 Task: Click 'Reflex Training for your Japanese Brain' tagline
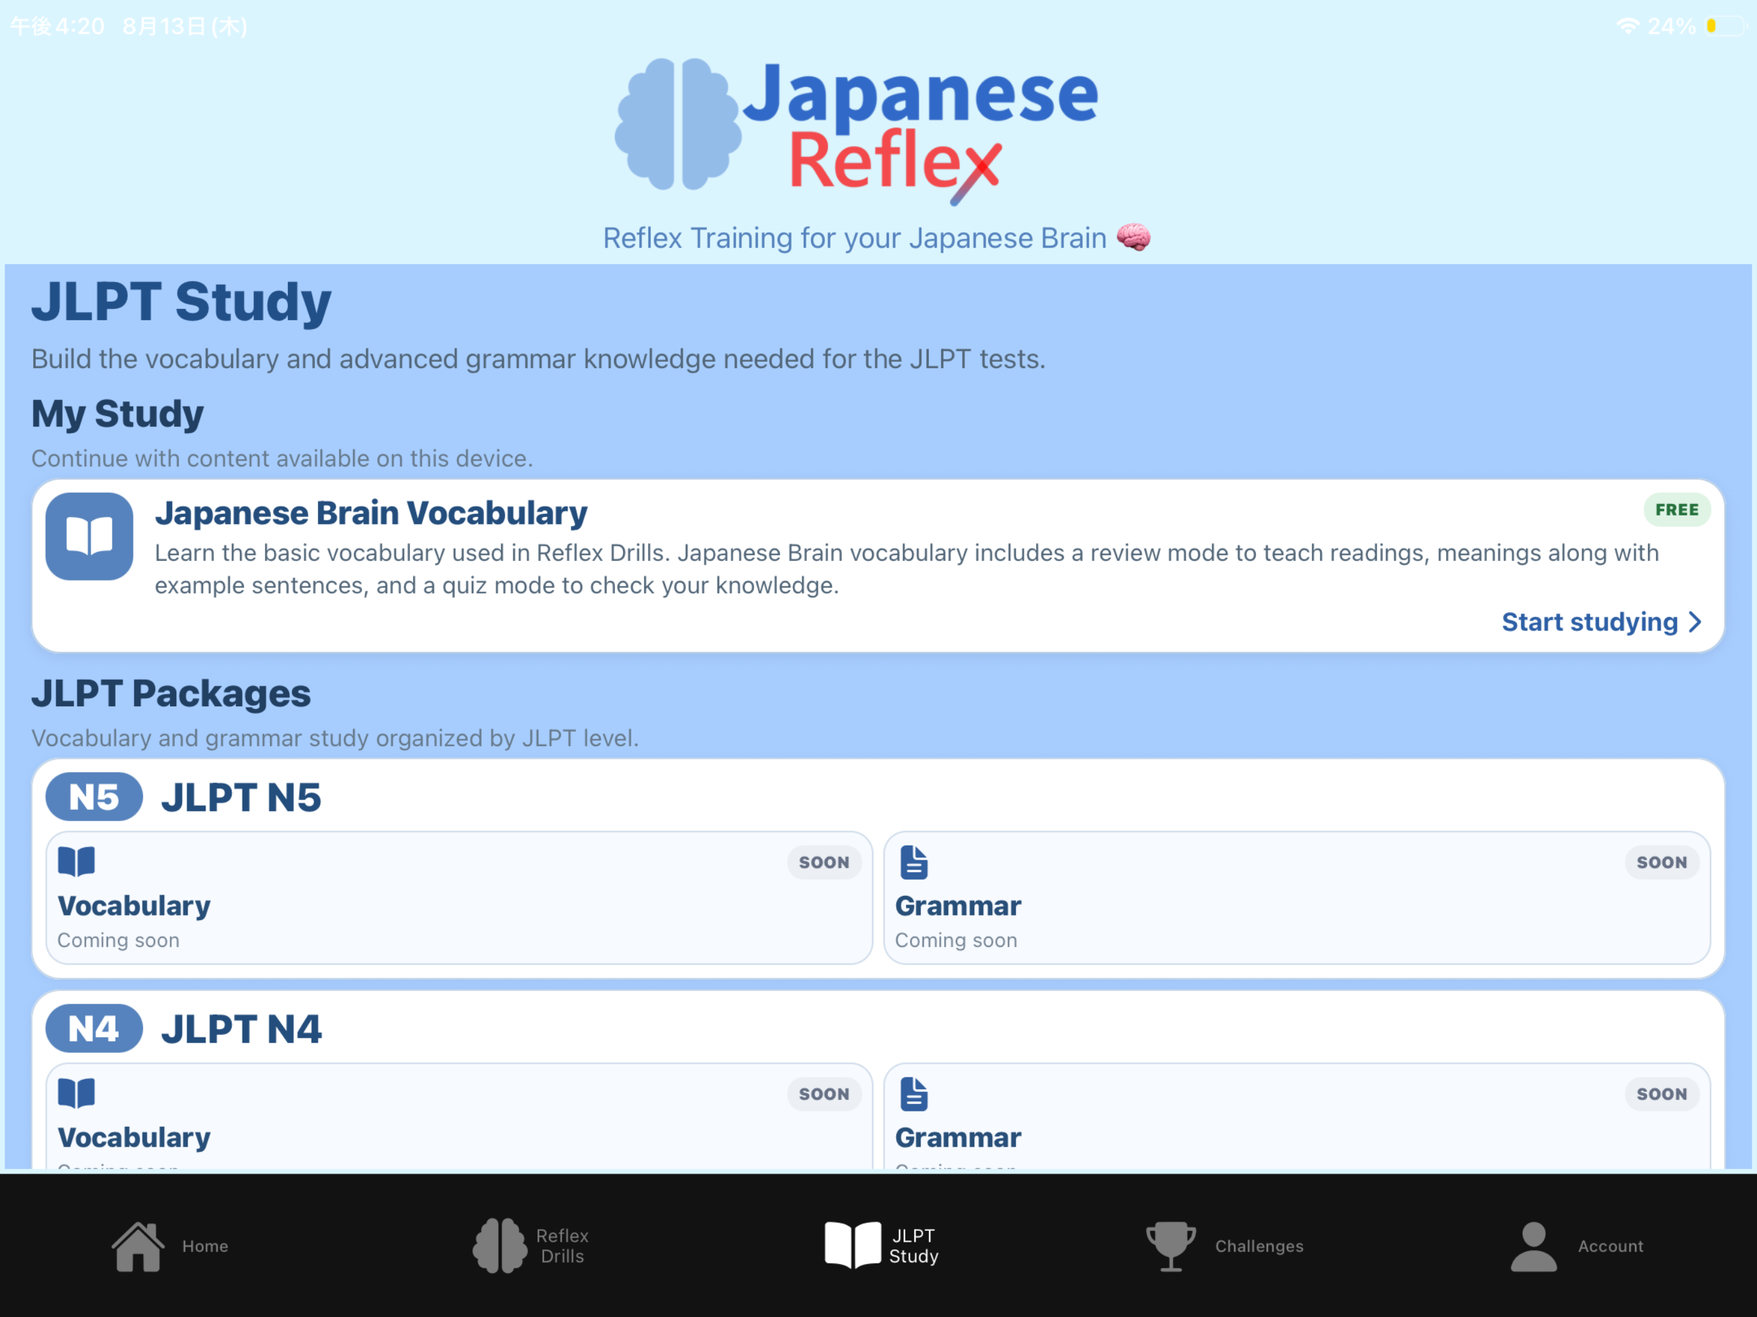click(x=855, y=238)
